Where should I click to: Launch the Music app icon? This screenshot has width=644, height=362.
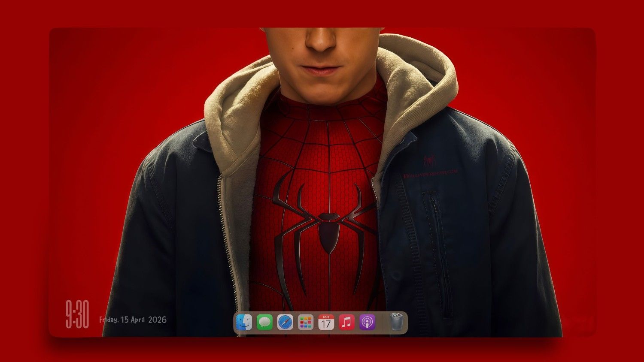(347, 322)
